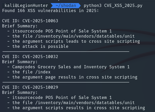The width and height of the screenshot is (155, 112).
Task: Click the CVE-2025-10029 identifier
Action: click(x=40, y=87)
